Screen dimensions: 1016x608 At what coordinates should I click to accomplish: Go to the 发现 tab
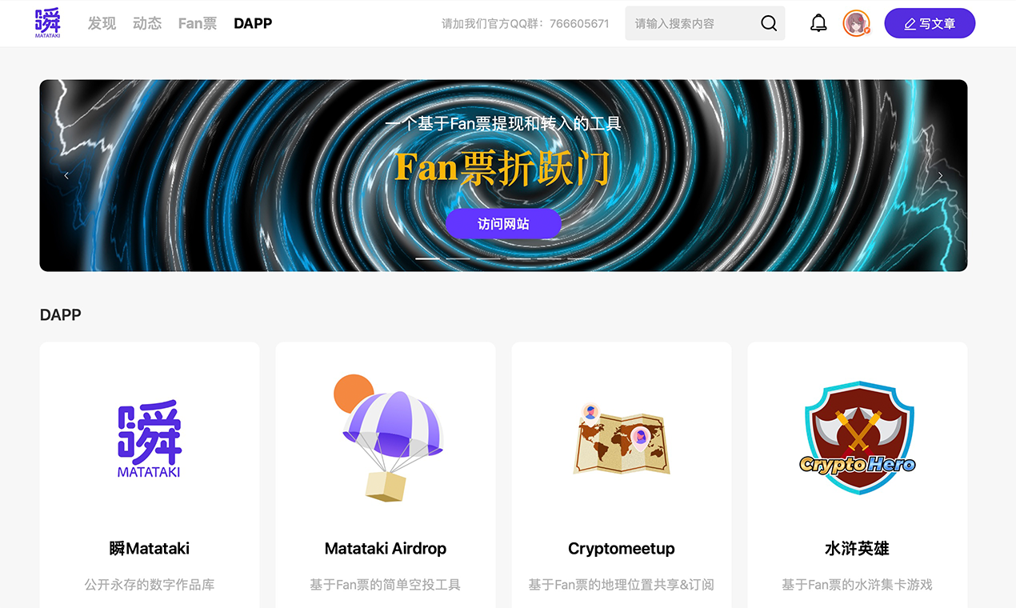[102, 23]
